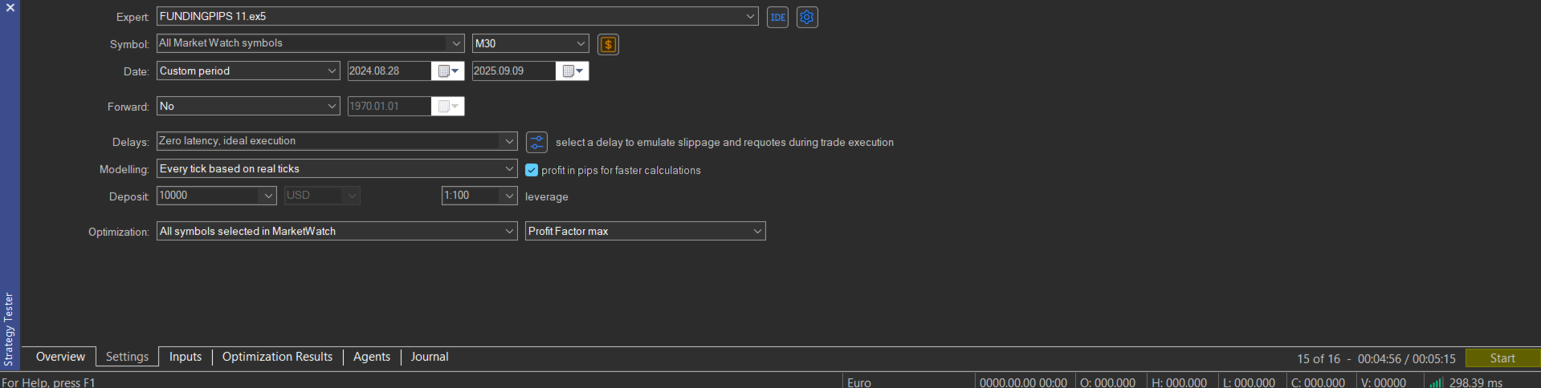Open the Inputs tab
The height and width of the screenshot is (388, 1541).
click(185, 357)
